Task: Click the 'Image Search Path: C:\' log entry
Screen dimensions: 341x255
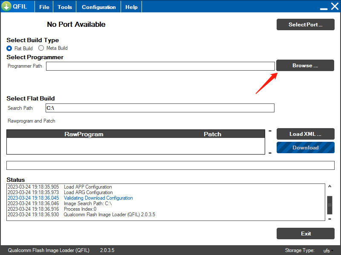Action: [88, 203]
